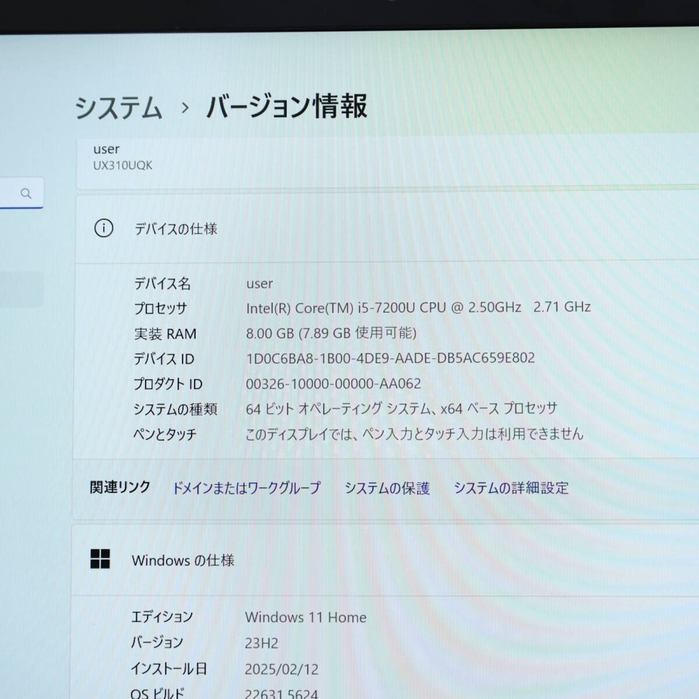Select the Intel Core i5-7200U processor text
Image resolution: width=699 pixels, height=699 pixels.
418,308
